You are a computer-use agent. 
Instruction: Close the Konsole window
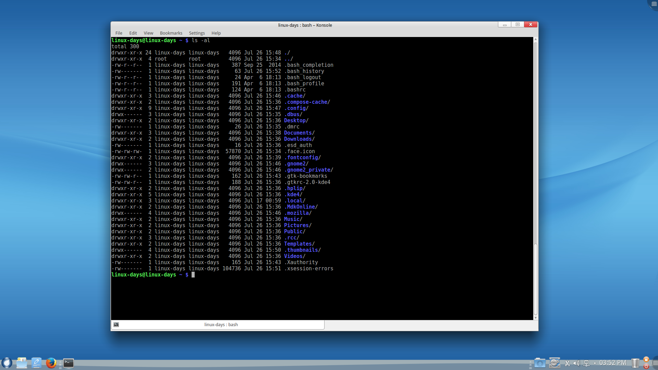point(531,25)
